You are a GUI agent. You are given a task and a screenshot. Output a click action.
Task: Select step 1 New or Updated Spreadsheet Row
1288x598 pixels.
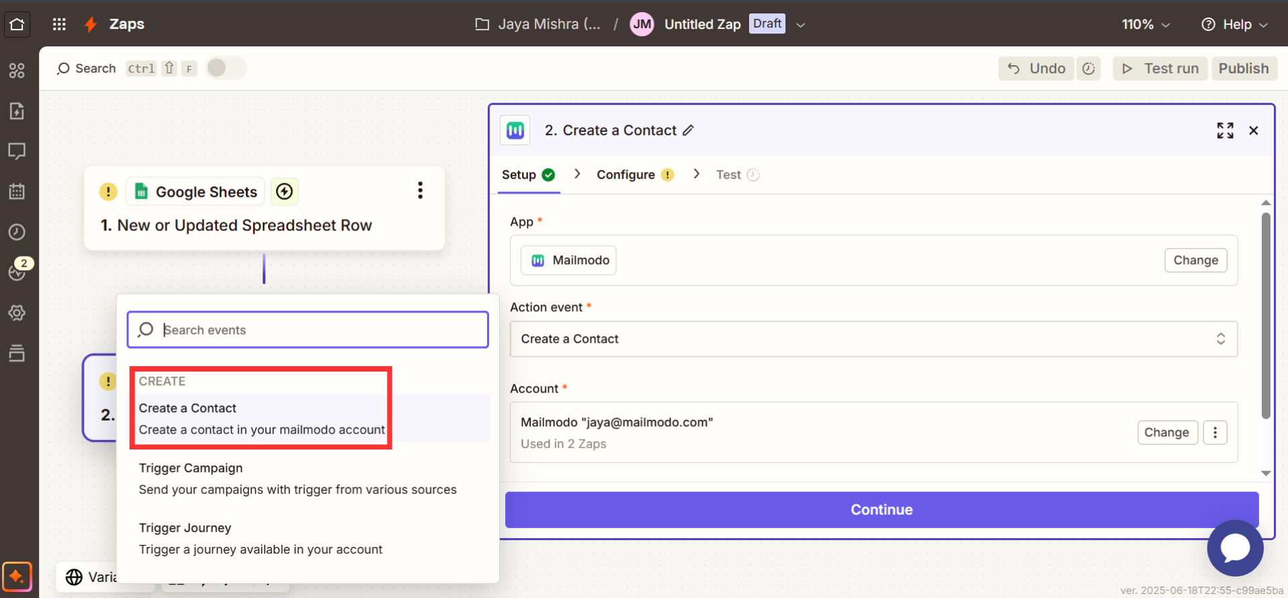(x=237, y=225)
